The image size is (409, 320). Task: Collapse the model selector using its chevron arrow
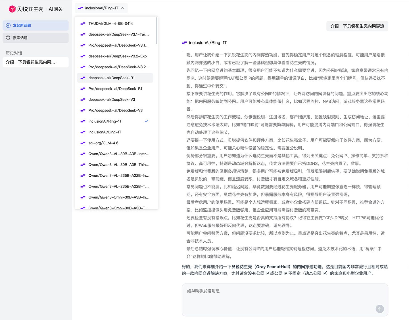click(x=122, y=8)
